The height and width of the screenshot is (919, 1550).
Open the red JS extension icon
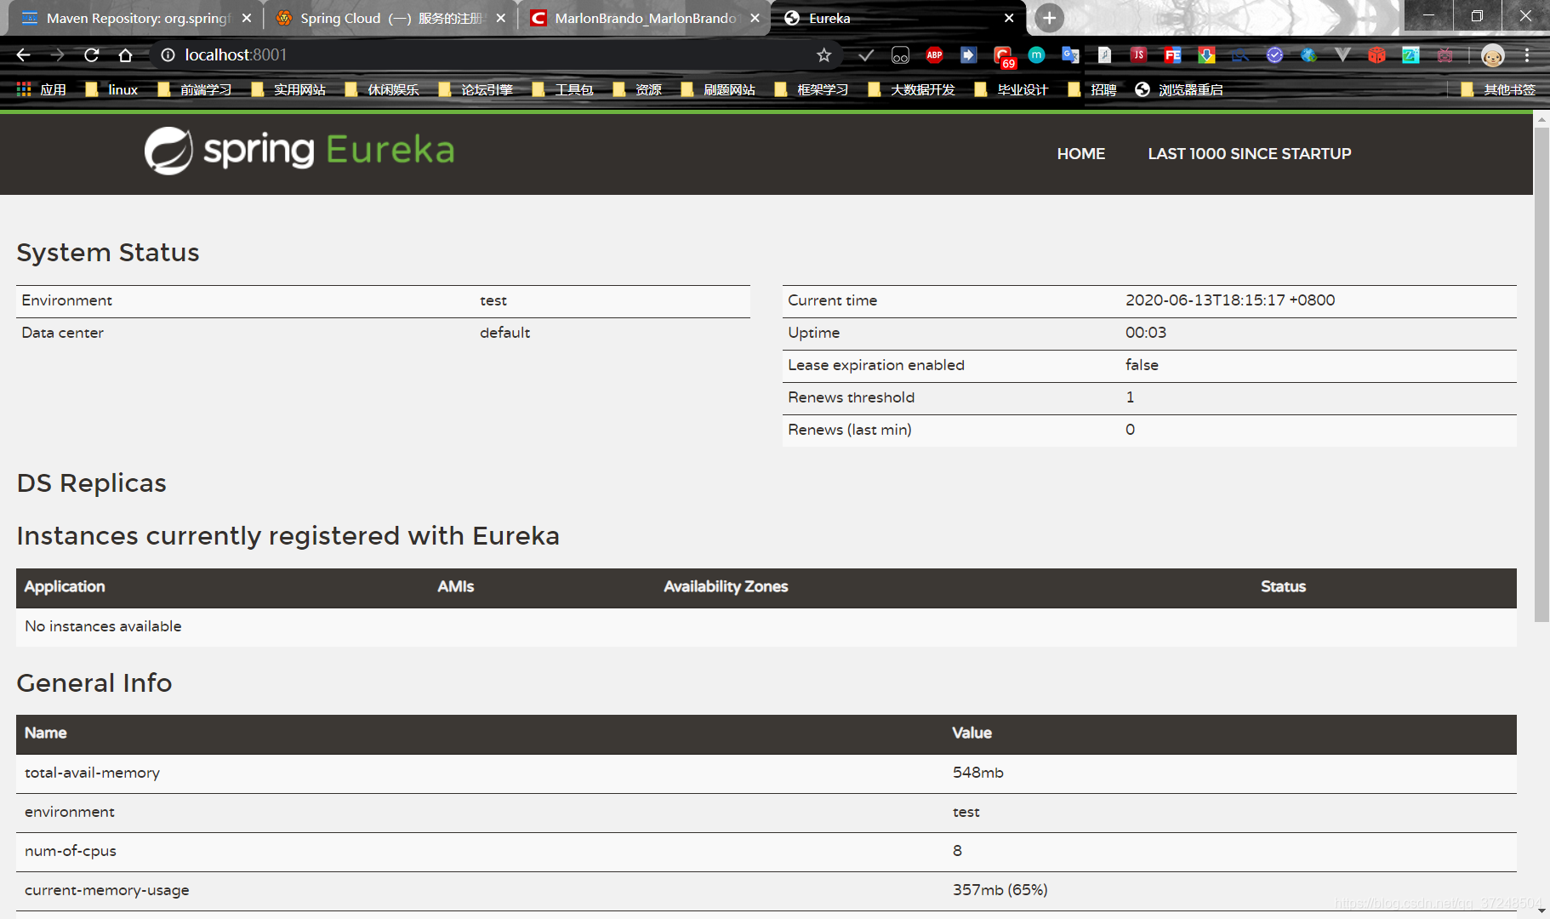tap(1138, 55)
